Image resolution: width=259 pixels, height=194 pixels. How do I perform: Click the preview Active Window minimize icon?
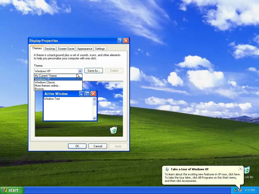tap(82, 94)
